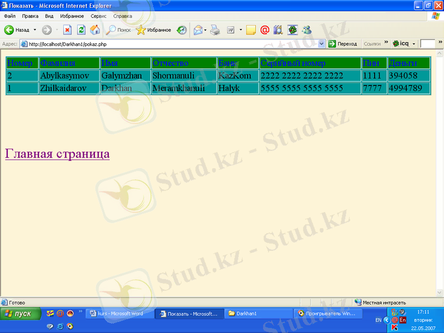Click the orange @ quick launch icon
Viewport: 444px width, 333px height.
coord(60,314)
